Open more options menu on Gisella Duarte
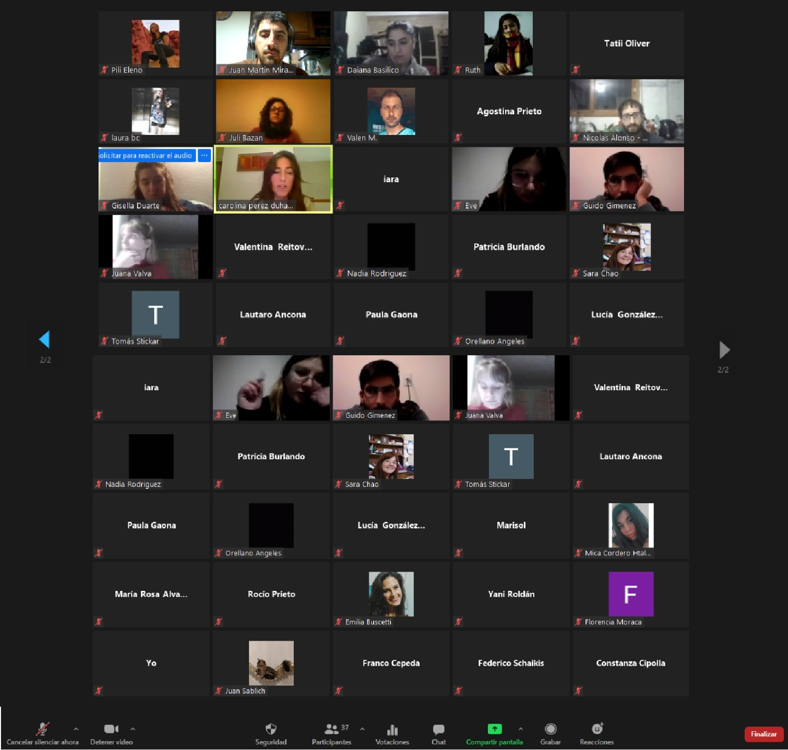 pos(204,155)
